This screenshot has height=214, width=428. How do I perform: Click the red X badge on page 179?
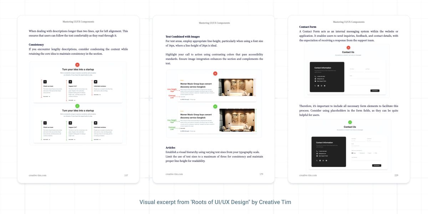point(215,73)
